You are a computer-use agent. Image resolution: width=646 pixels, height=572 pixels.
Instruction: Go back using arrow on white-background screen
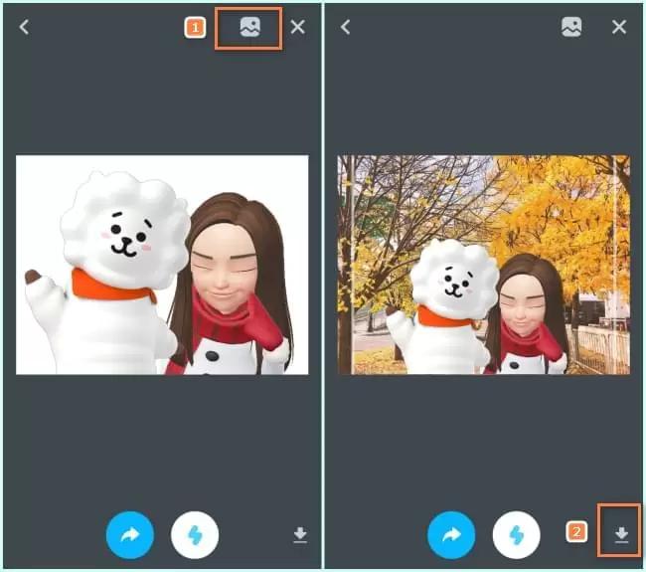click(x=24, y=28)
